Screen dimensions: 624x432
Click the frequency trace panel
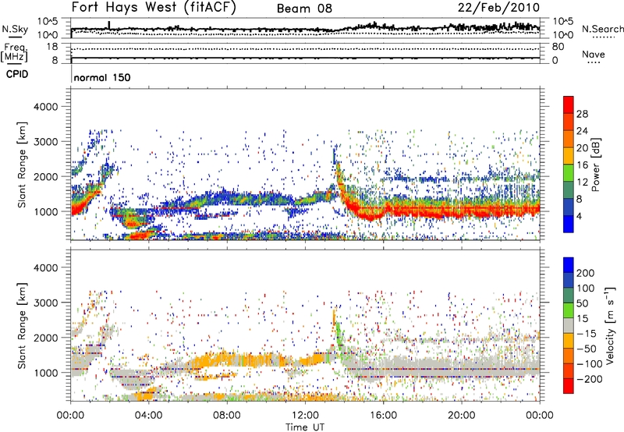coord(305,53)
